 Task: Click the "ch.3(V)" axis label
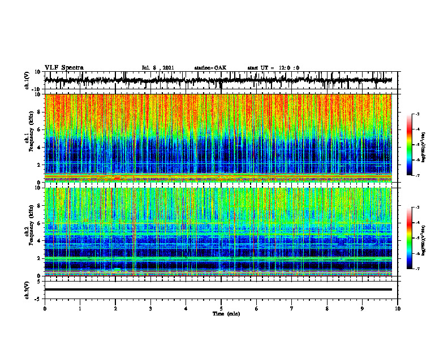[27, 291]
